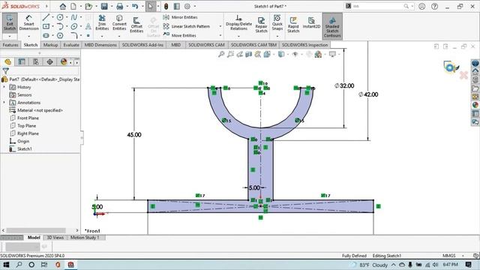Select the Spline sketch tool
This screenshot has height=270, width=480.
click(74, 17)
